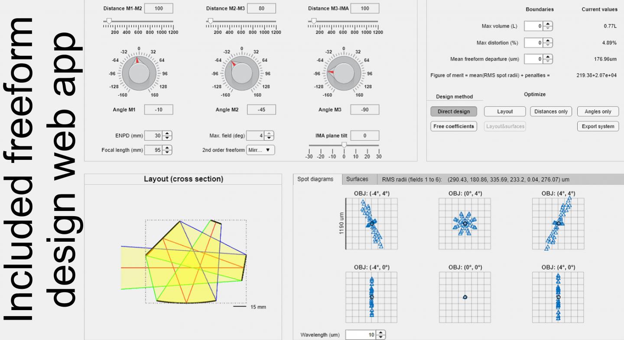Run Distances only optimization

[551, 111]
